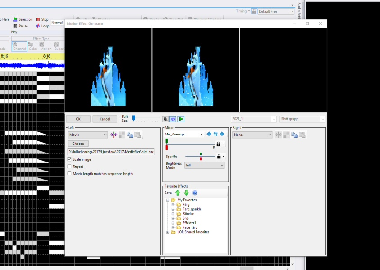The width and height of the screenshot is (380, 270).
Task: Select the Color effect type
Action: click(x=33, y=46)
